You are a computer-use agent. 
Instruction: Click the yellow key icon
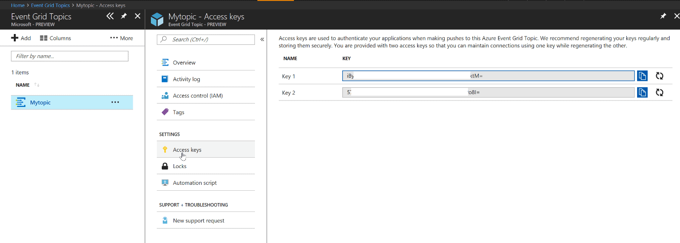click(165, 149)
